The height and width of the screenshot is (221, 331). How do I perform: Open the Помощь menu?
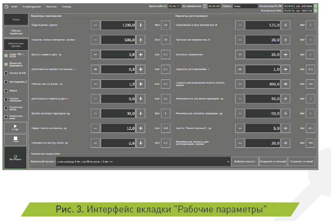66,7
